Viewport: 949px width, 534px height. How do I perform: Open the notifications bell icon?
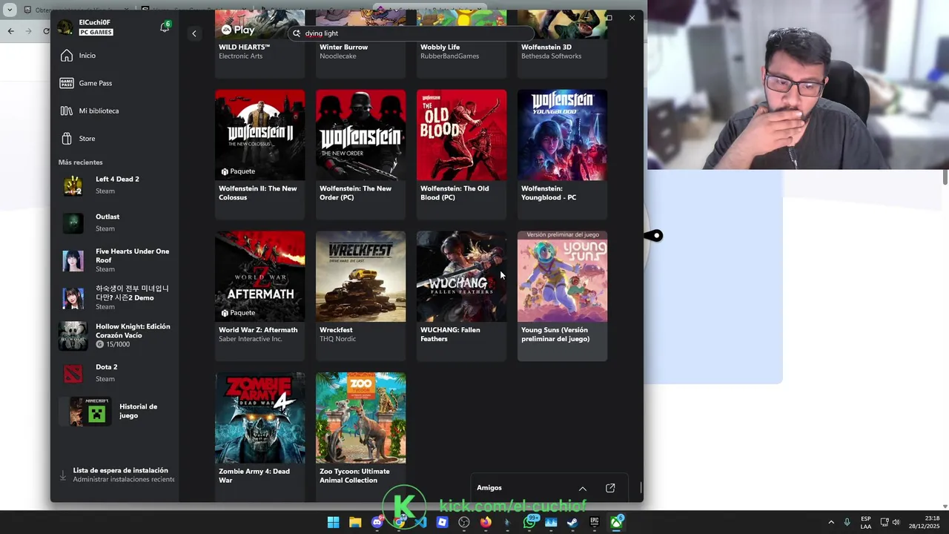[x=165, y=27]
